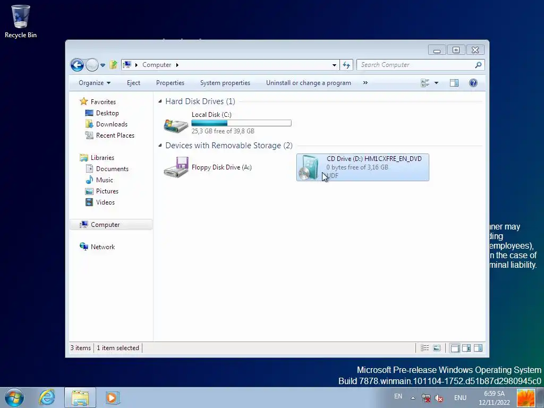Go back with the Back arrow button

(77, 65)
